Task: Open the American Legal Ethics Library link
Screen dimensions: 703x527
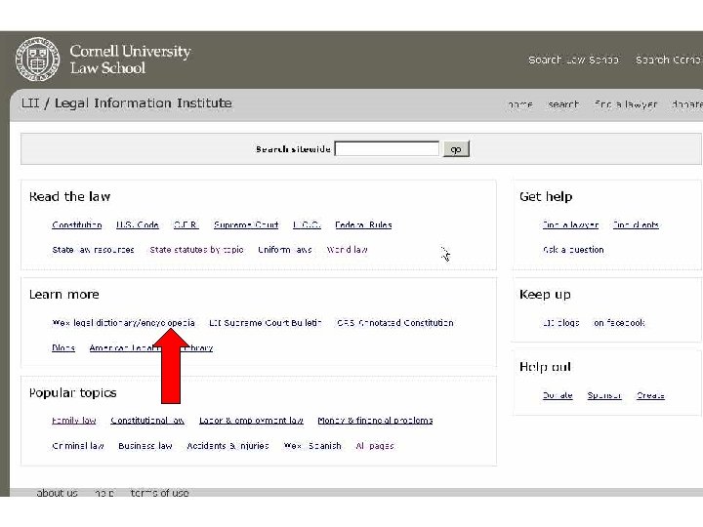Action: click(151, 347)
